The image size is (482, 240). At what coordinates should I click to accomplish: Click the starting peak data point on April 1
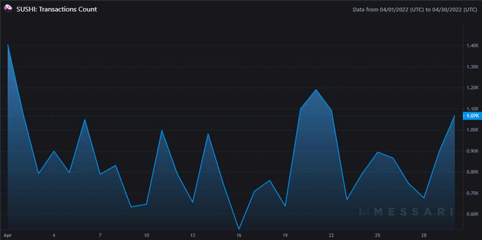tap(8, 45)
